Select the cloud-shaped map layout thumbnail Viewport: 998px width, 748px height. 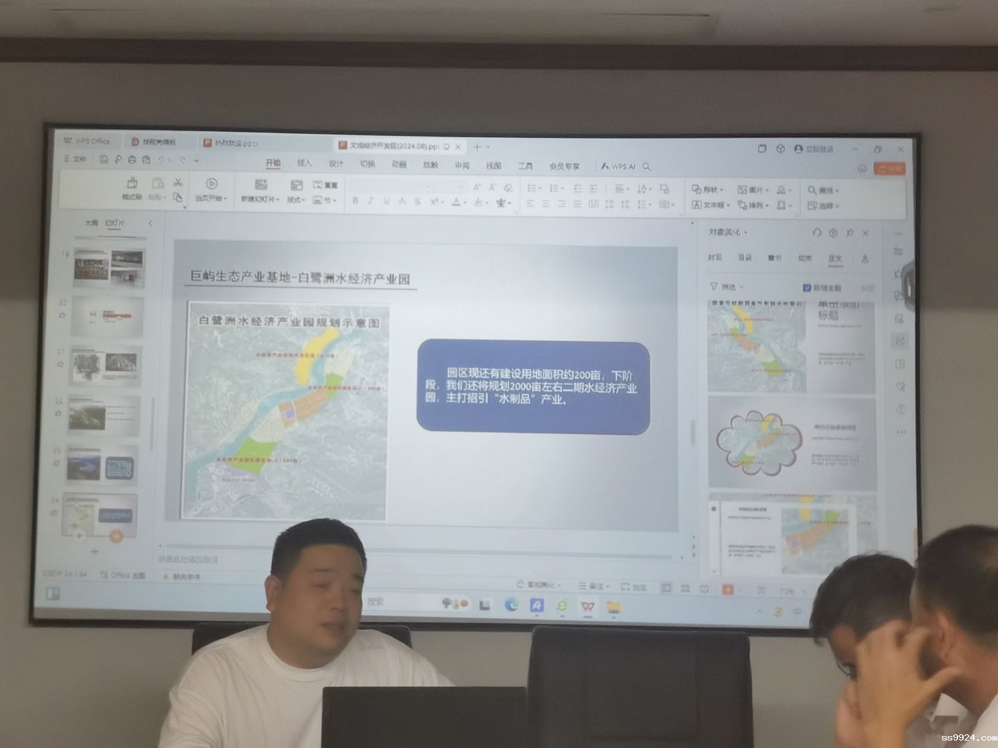coord(792,443)
